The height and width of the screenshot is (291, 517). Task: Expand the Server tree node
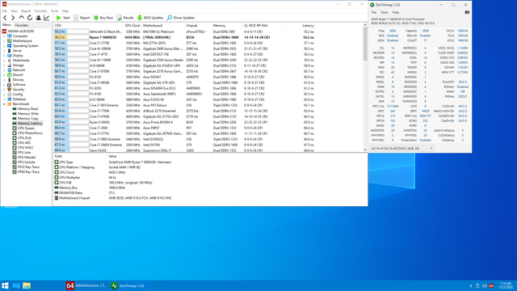pos(4,50)
